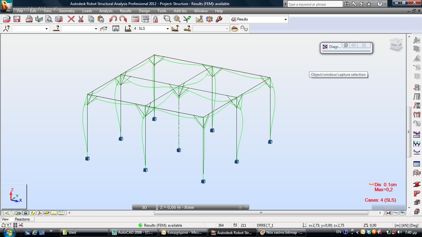The image size is (422, 237).
Task: Click the magnifier zoom window icon
Action: point(167,19)
